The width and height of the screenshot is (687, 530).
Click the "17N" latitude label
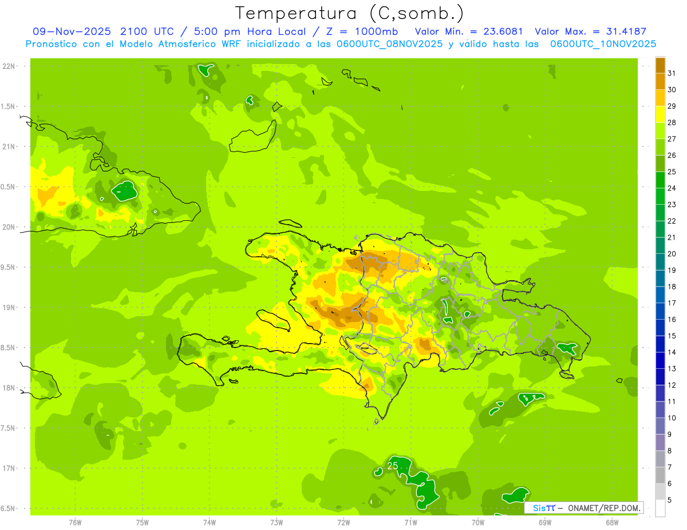pos(9,468)
